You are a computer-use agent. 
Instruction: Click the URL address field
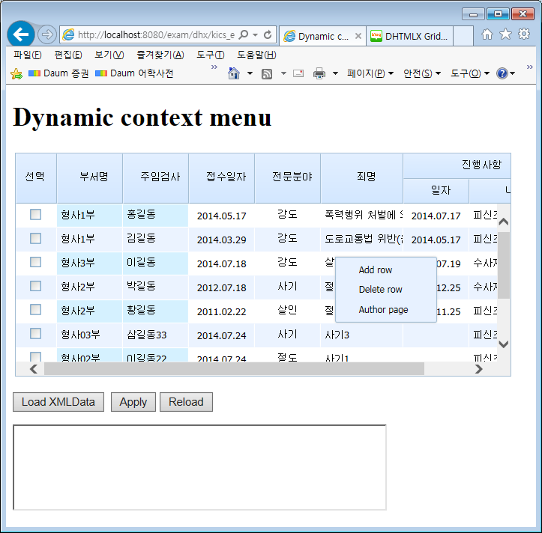156,35
